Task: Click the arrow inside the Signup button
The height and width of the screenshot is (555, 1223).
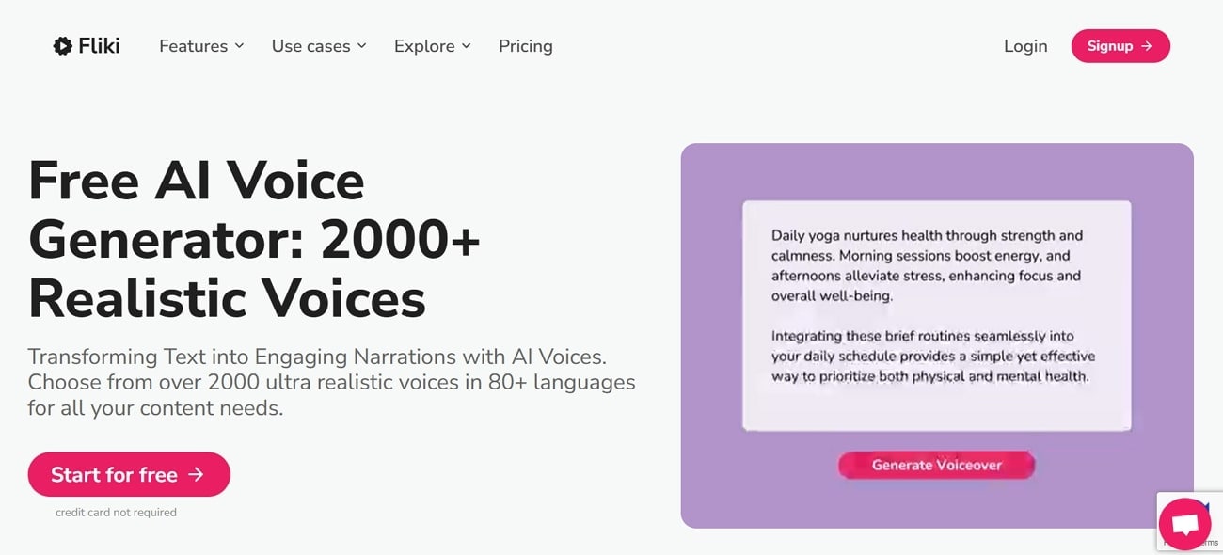Action: click(x=1146, y=46)
